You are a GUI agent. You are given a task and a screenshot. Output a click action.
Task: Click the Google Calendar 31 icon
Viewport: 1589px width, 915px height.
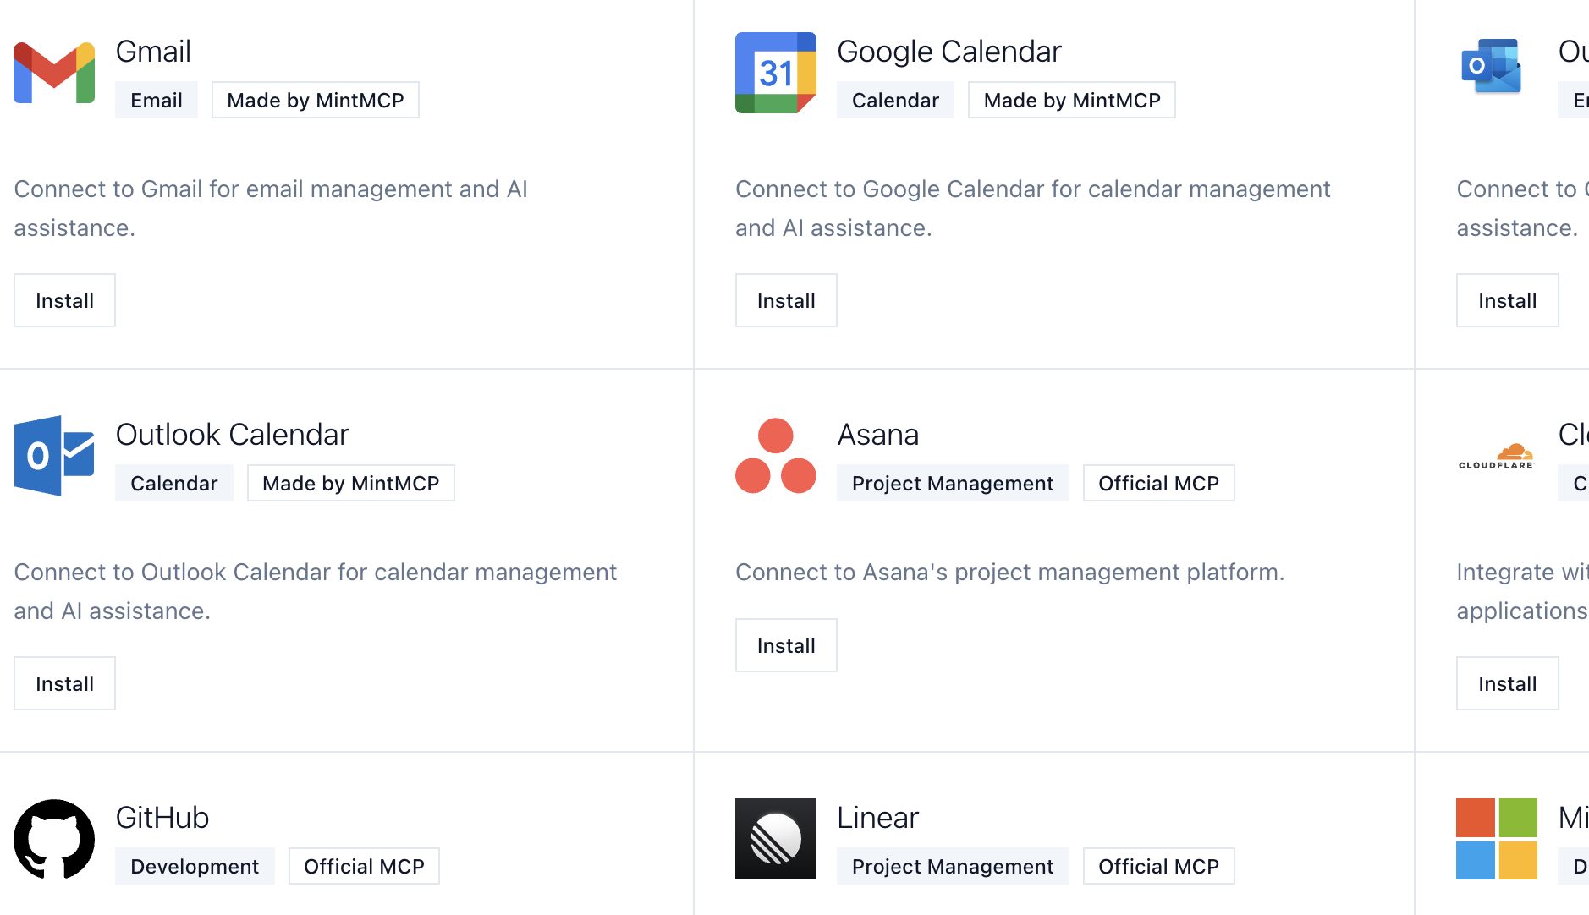pyautogui.click(x=775, y=73)
